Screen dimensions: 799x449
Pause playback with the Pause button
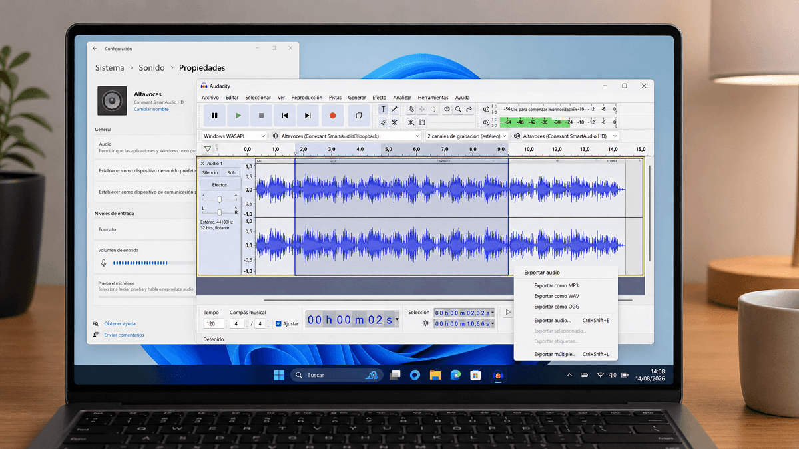(214, 116)
